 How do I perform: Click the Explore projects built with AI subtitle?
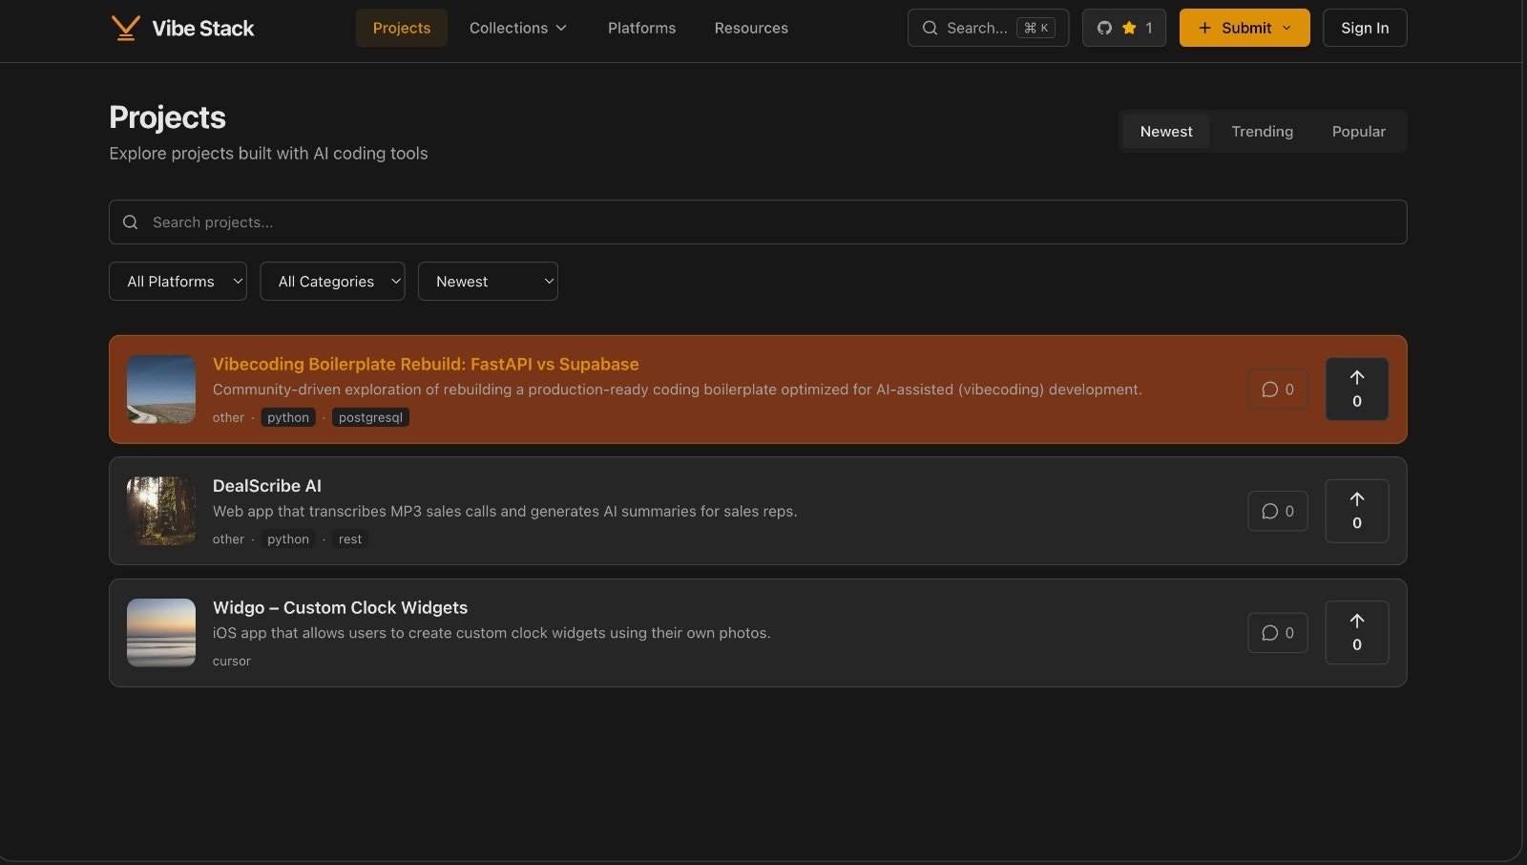[268, 154]
